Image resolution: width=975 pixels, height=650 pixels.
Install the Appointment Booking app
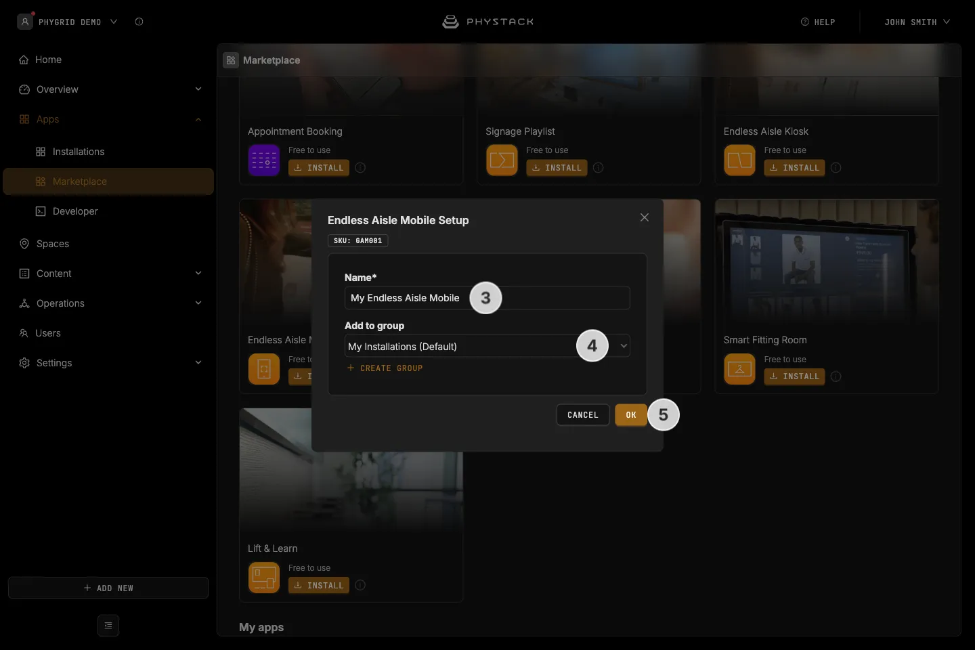[x=319, y=168]
